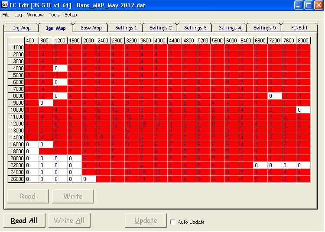The height and width of the screenshot is (232, 325).
Task: Select the 10000 row header
Action: 16,110
